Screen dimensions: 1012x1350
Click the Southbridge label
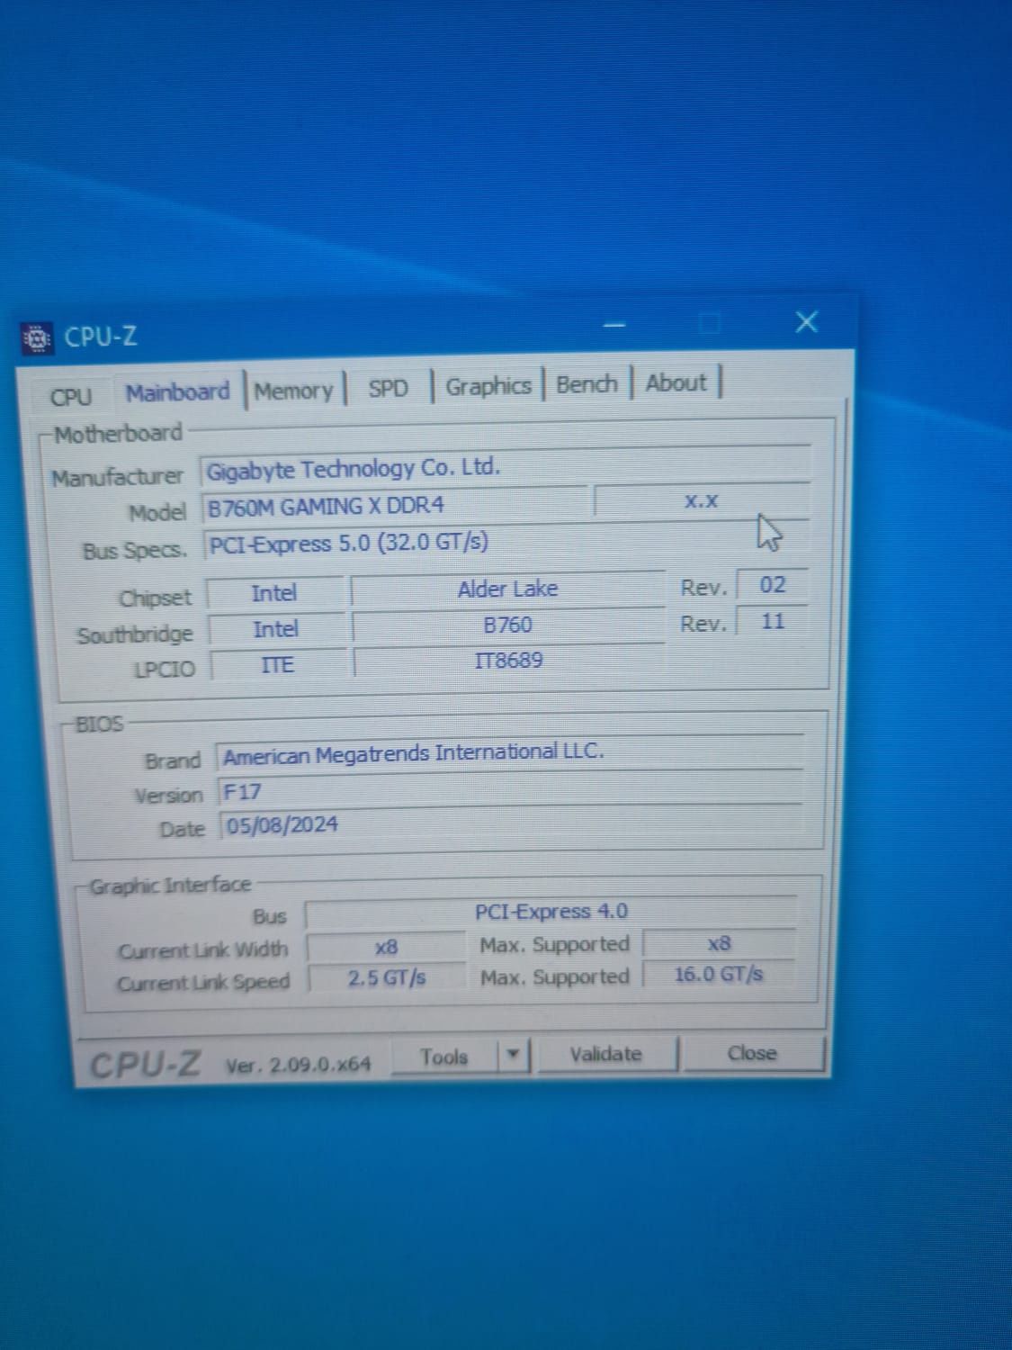(x=135, y=635)
